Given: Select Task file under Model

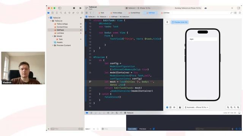Looking at the screenshot, I should tap(61, 39).
